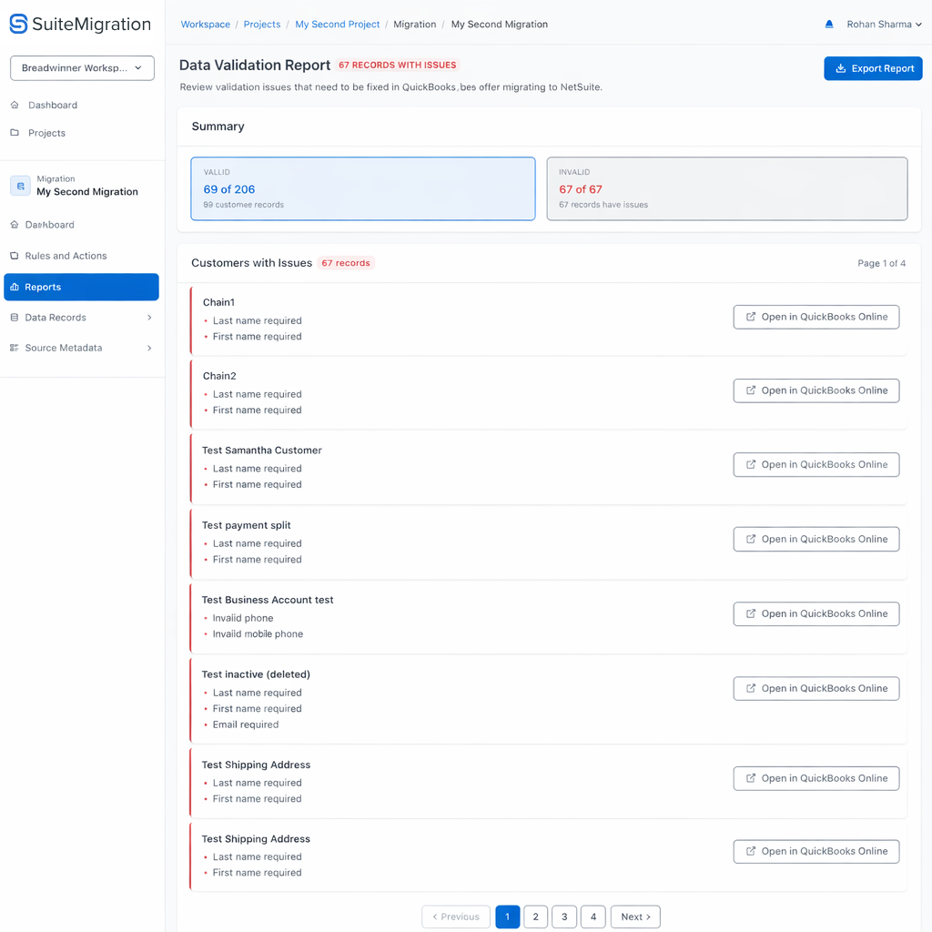Navigate to My Second Project via breadcrumb
932x932 pixels.
click(337, 25)
